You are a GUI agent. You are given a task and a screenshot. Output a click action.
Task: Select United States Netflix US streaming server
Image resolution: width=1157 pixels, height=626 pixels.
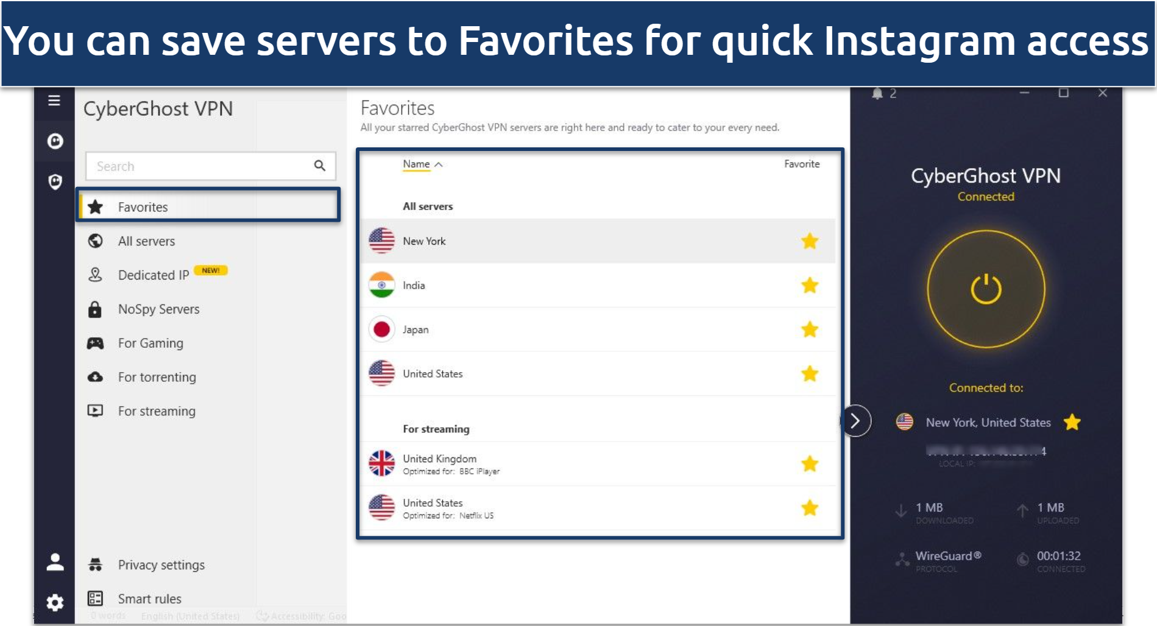pyautogui.click(x=598, y=508)
